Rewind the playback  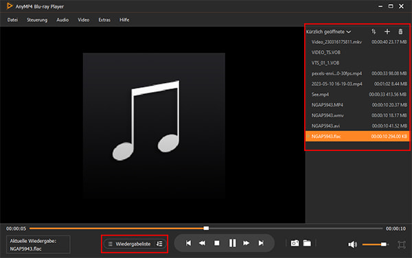(x=202, y=244)
